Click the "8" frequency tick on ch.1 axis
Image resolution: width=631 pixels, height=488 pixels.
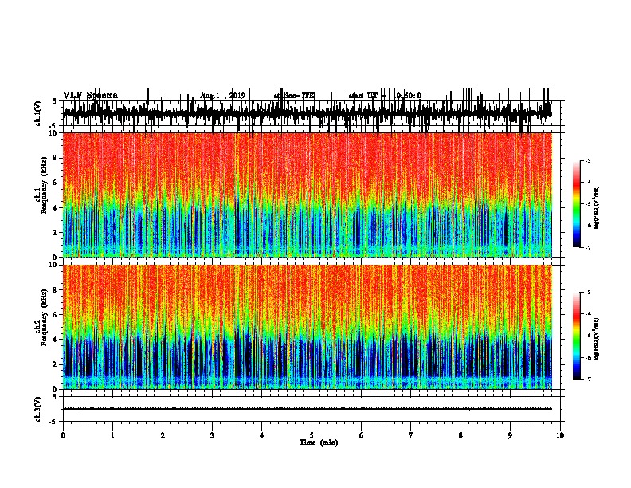click(x=56, y=158)
